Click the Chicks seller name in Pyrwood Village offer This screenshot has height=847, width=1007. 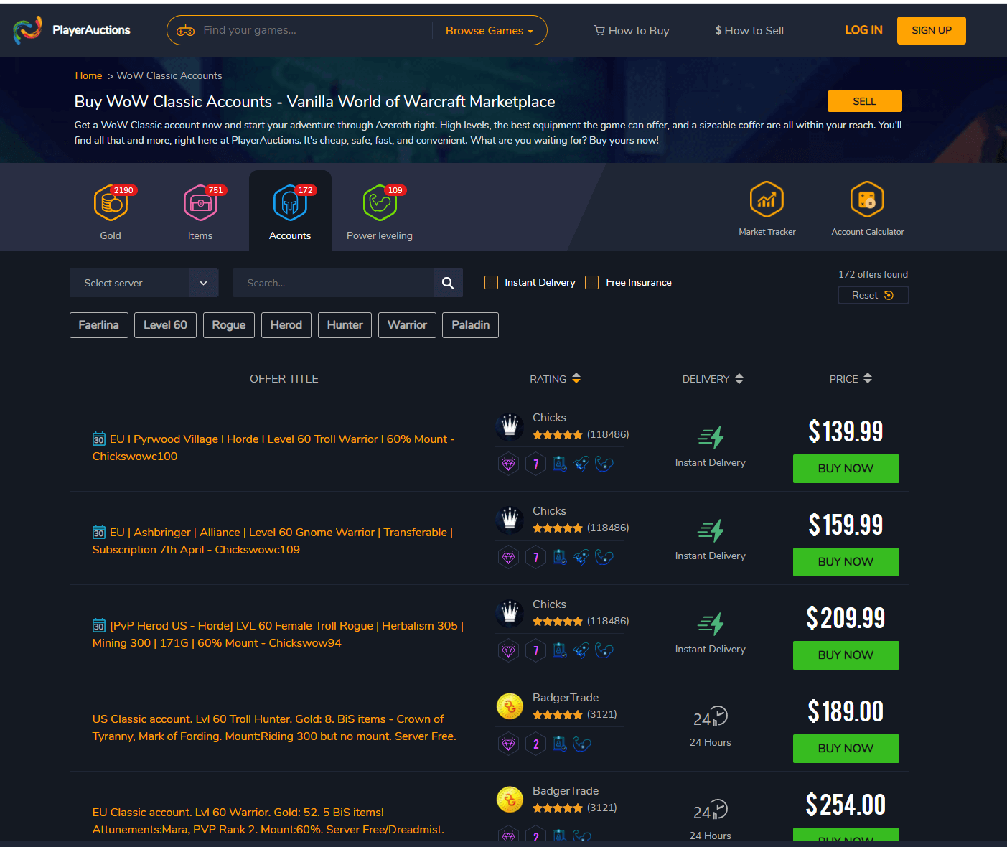tap(549, 418)
